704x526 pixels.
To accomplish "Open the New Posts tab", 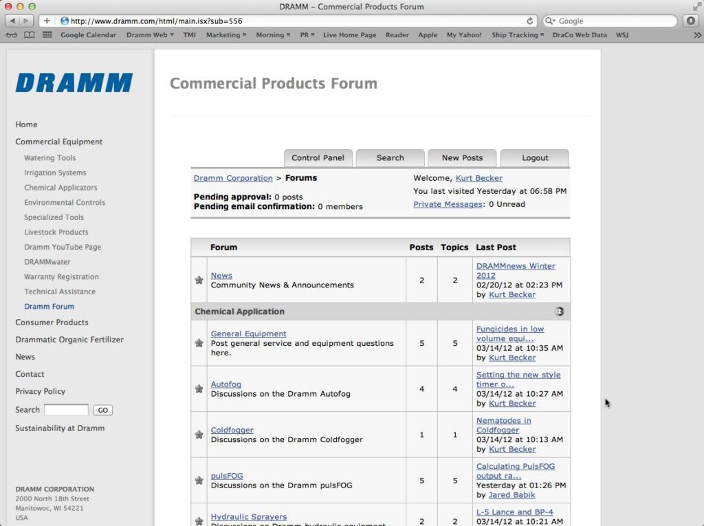I will point(462,157).
